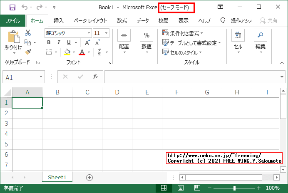Cut selection with scissors icon
This screenshot has height=193, width=288.
[x=28, y=33]
